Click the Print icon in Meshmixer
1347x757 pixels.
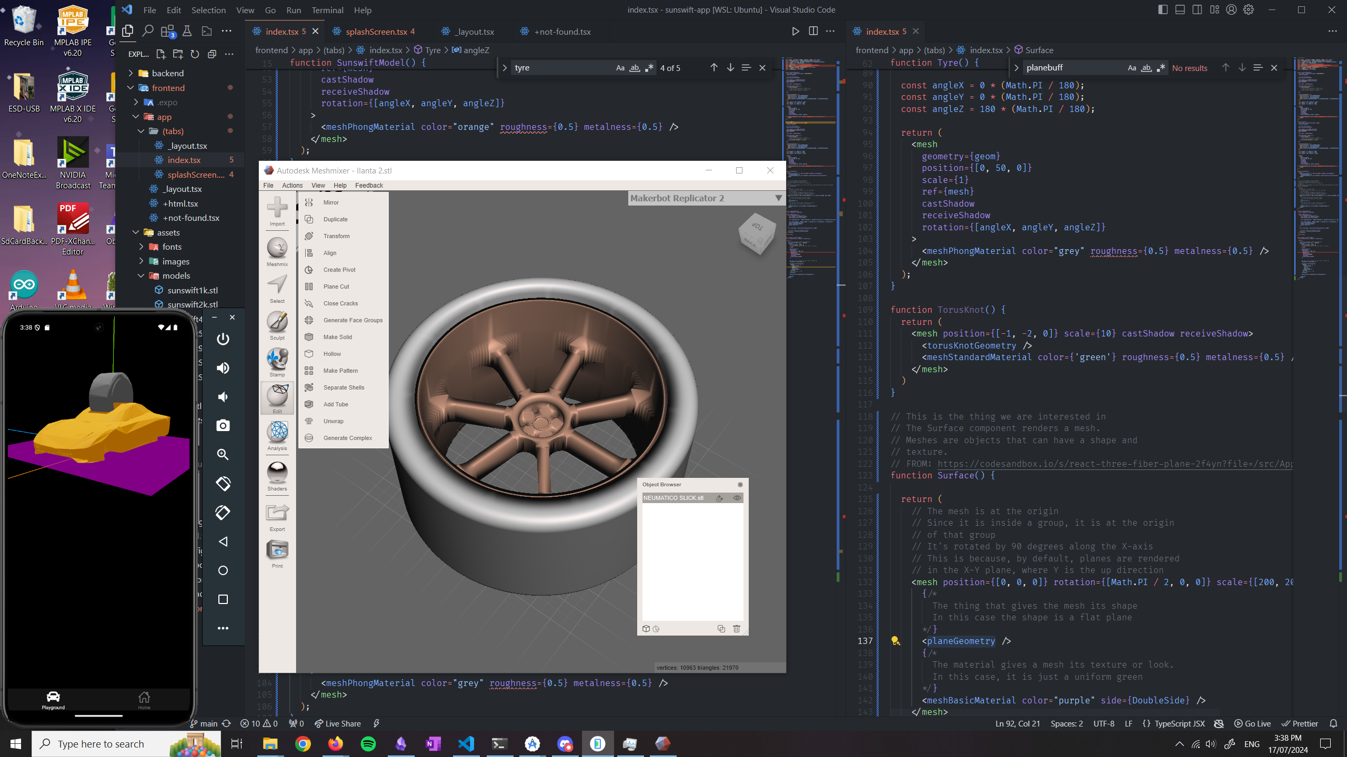(x=277, y=554)
